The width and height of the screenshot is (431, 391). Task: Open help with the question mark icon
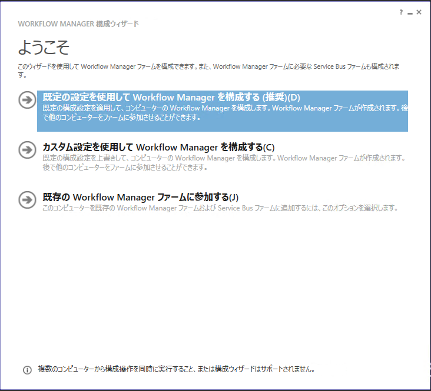(x=402, y=12)
